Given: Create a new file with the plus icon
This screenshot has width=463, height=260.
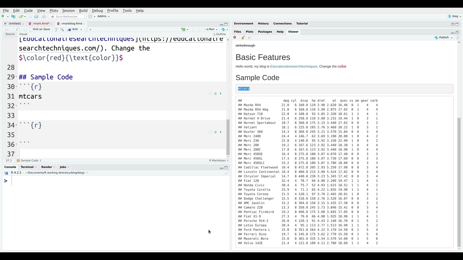Looking at the screenshot, I should point(3,16).
